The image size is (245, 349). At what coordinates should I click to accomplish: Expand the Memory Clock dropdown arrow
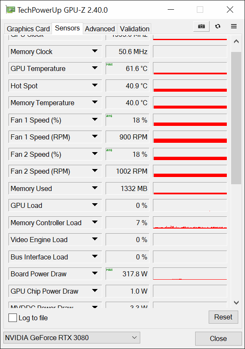pos(95,51)
